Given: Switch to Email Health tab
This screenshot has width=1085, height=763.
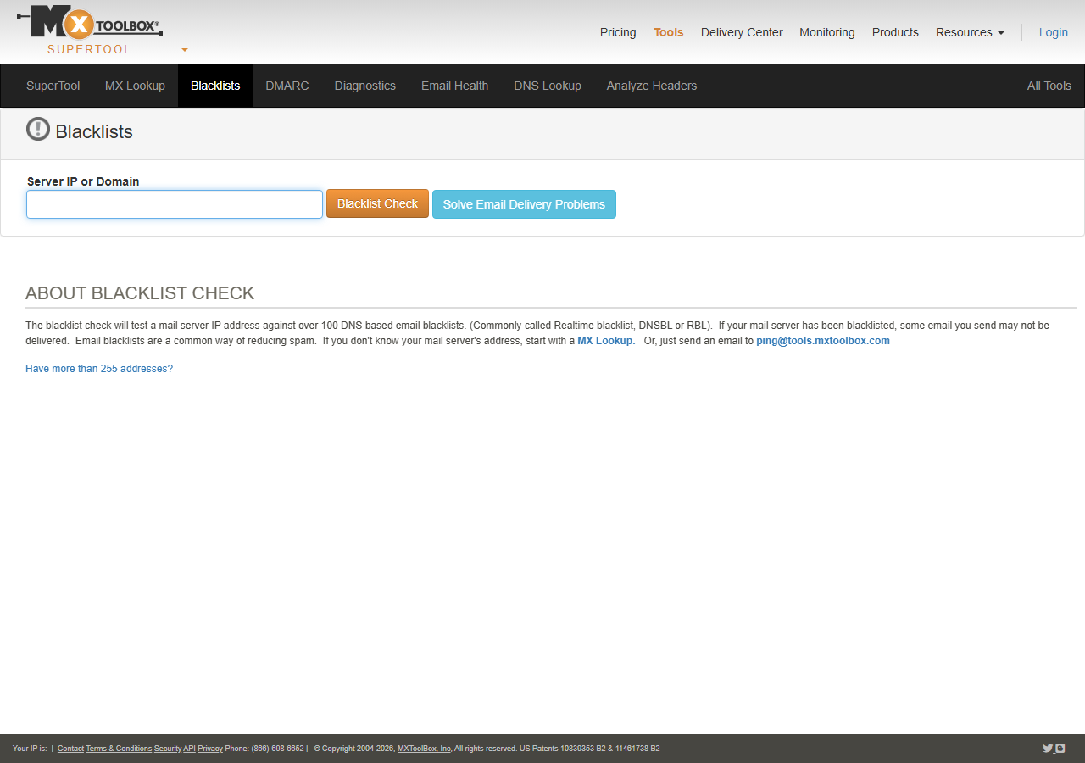Looking at the screenshot, I should pos(454,86).
